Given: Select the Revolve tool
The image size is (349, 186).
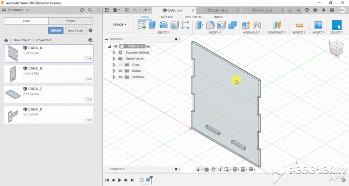Looking at the screenshot, I should click(x=164, y=25).
